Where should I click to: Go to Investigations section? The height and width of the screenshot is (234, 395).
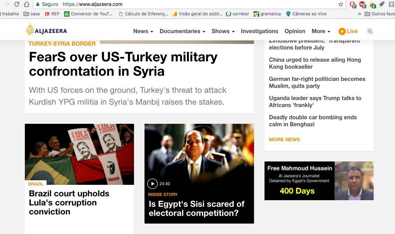260,31
